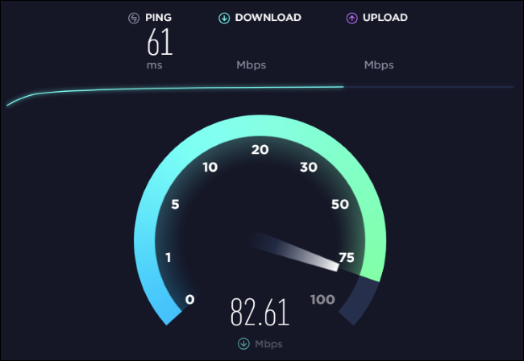
Task: Click the 82.61 speed reading
Action: [260, 312]
